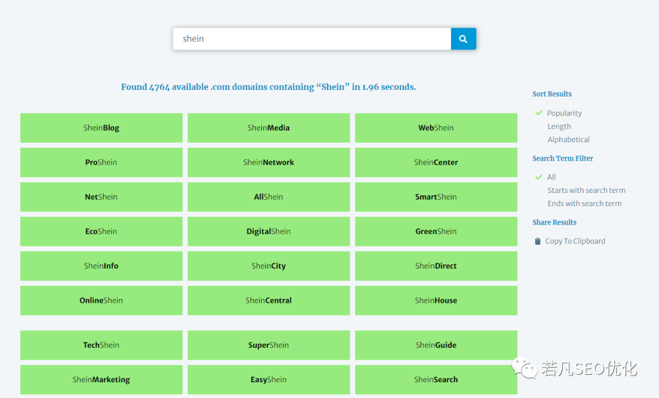Click the clipboard icon beside Copy To Clipboard
Image resolution: width=659 pixels, height=398 pixels.
[538, 241]
